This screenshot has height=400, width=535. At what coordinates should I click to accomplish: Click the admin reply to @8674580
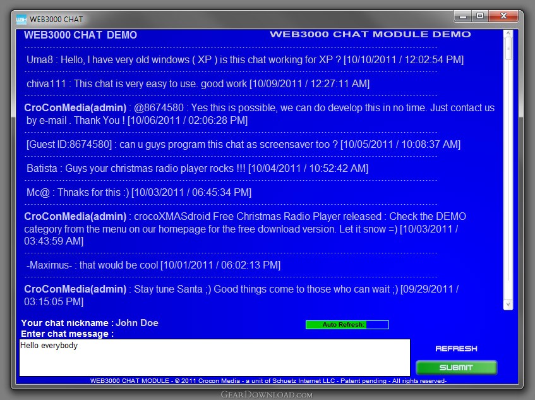click(x=260, y=114)
